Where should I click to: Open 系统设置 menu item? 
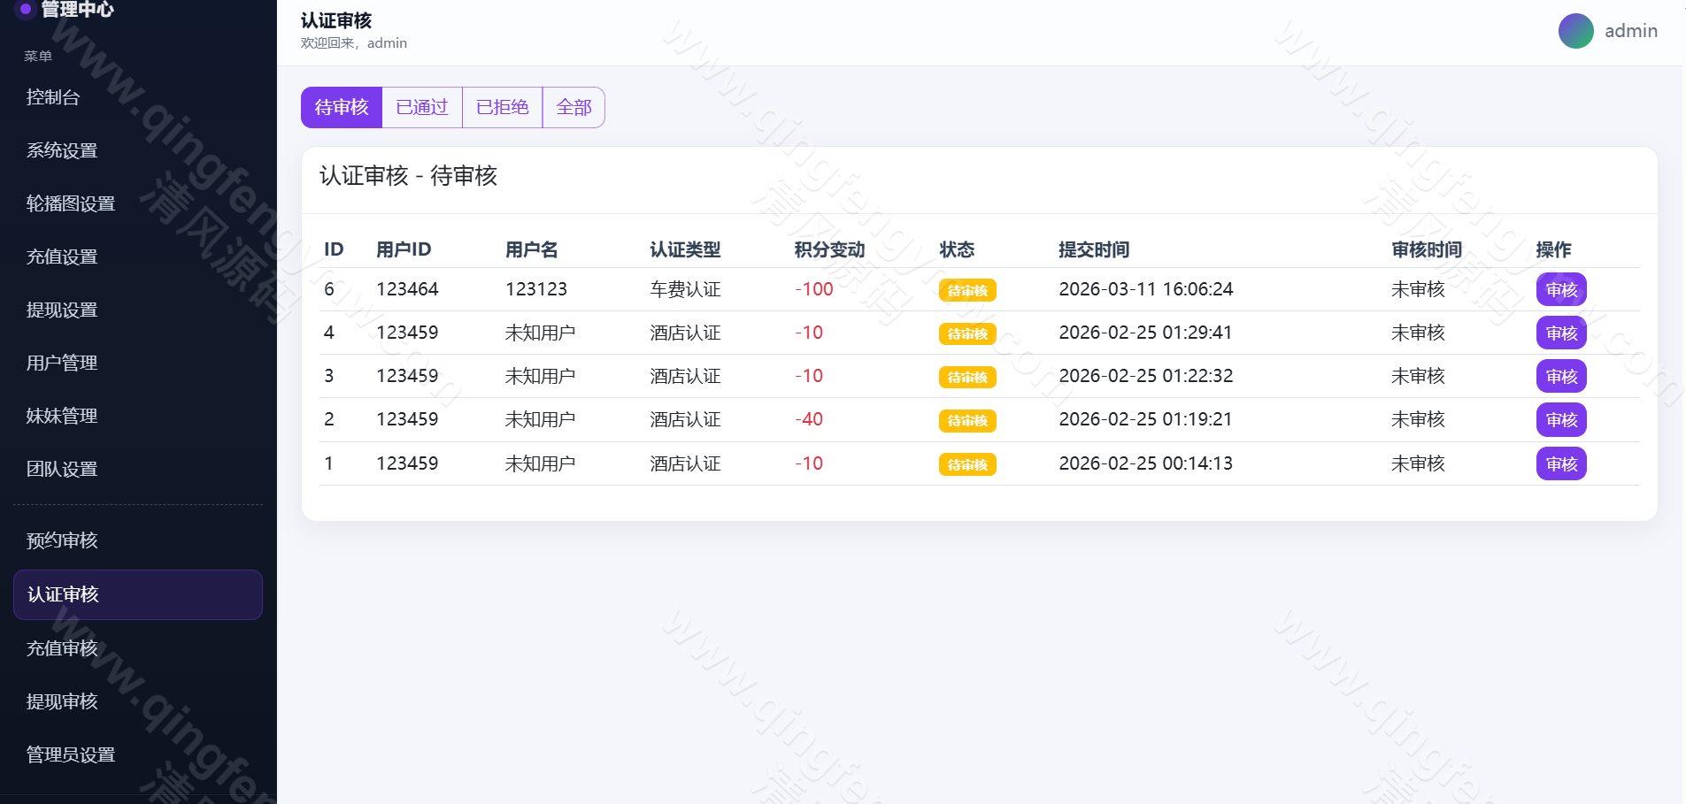[x=138, y=150]
